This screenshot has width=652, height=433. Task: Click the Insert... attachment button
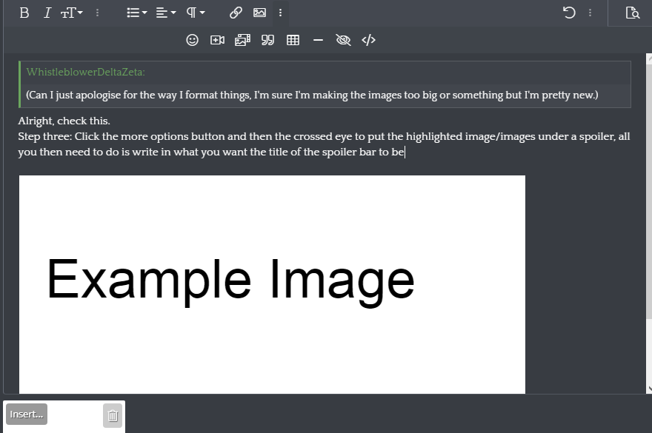27,414
